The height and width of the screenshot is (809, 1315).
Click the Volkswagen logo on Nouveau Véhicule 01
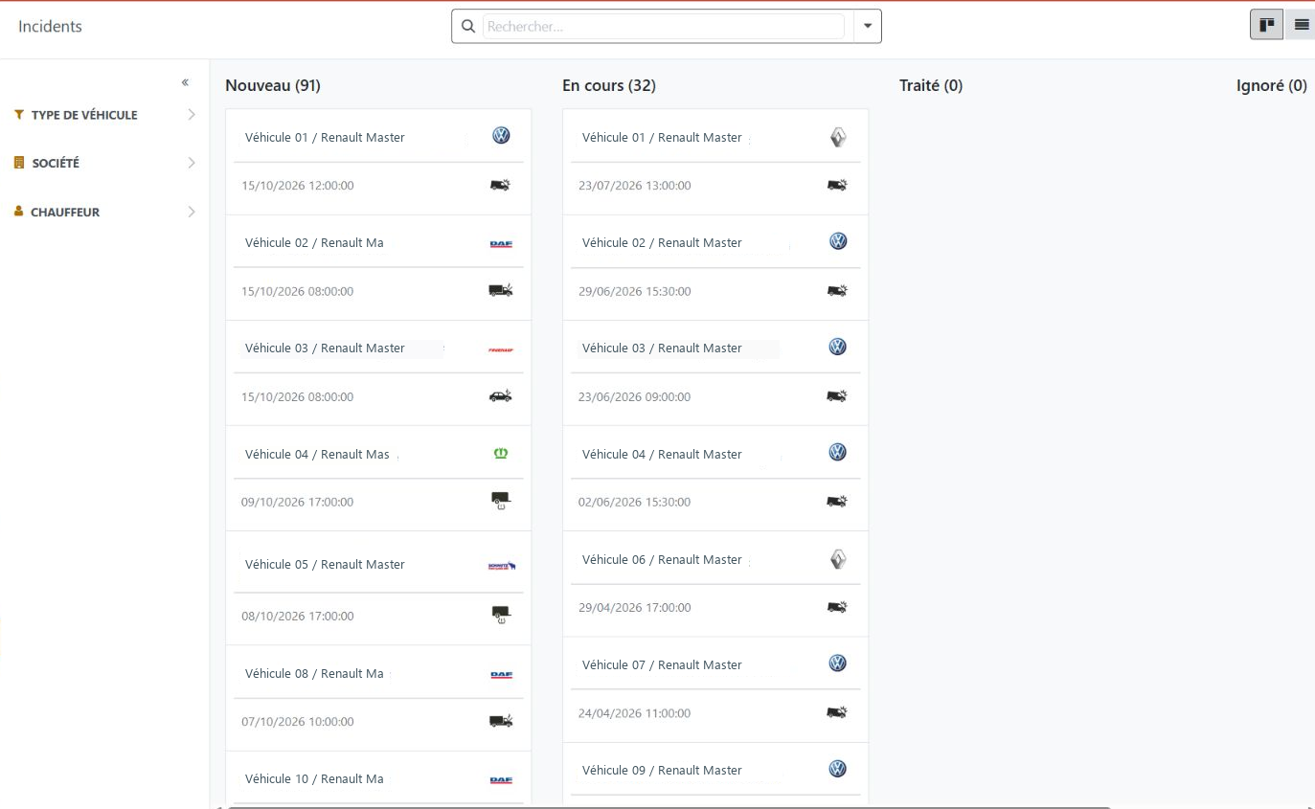click(501, 136)
